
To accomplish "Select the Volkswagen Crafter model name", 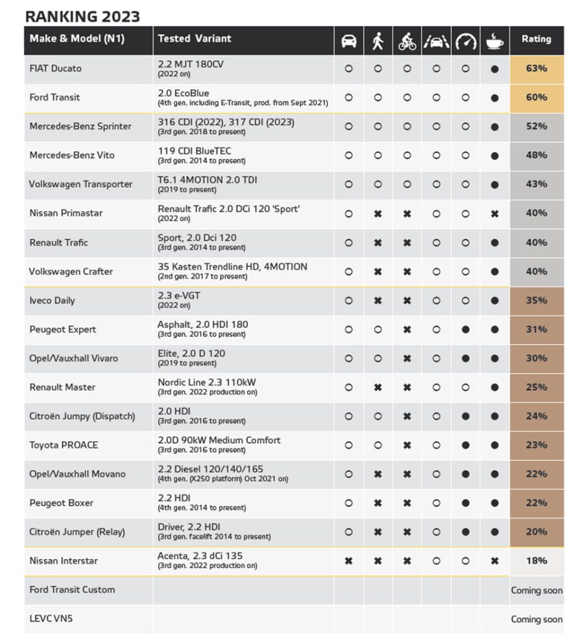I will coord(71,271).
